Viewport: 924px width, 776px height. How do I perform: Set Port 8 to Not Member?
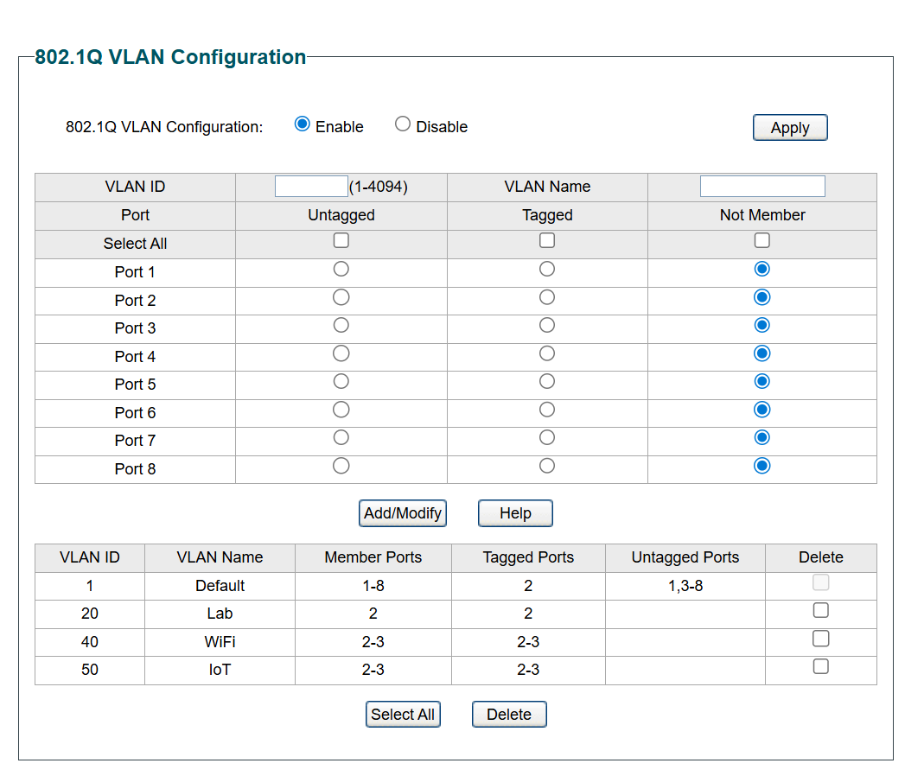[762, 466]
